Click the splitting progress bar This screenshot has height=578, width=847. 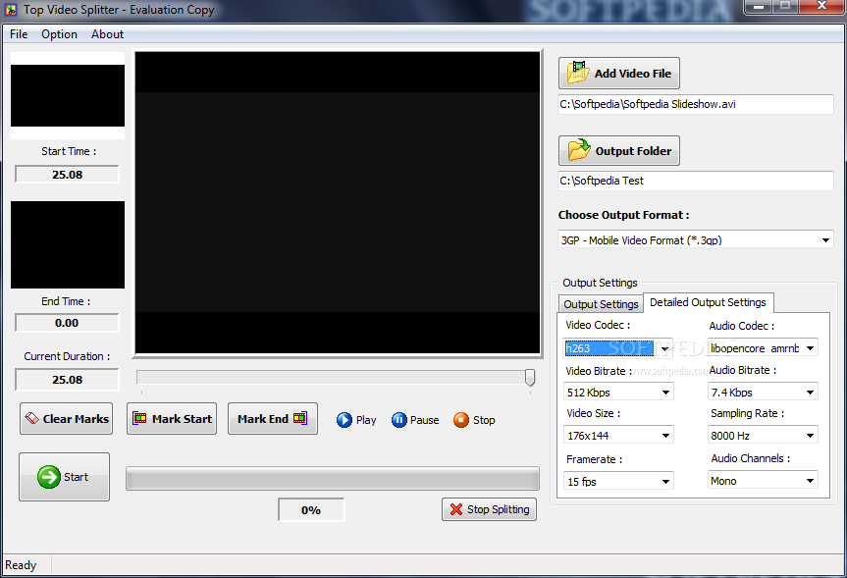pos(332,479)
